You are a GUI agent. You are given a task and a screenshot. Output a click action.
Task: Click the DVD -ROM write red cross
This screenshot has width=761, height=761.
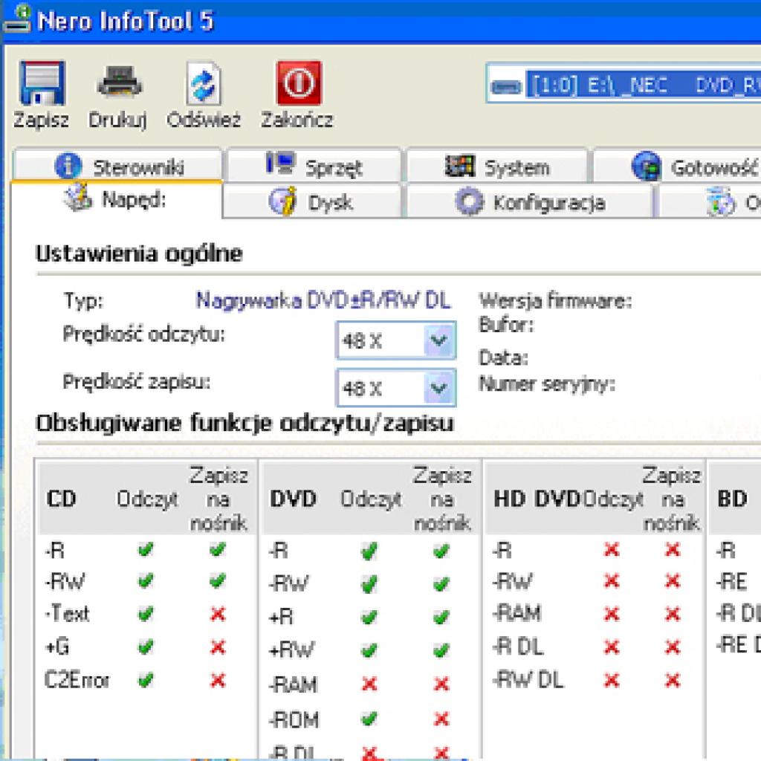[441, 719]
